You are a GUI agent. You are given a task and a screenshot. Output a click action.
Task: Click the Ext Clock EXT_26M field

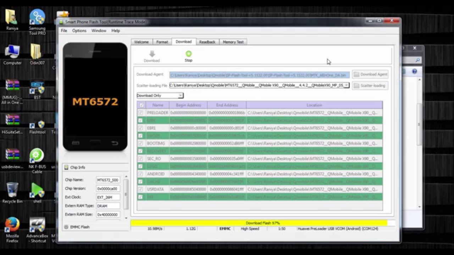[108, 197]
